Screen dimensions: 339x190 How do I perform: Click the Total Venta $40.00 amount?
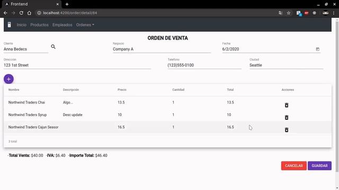tap(37, 155)
